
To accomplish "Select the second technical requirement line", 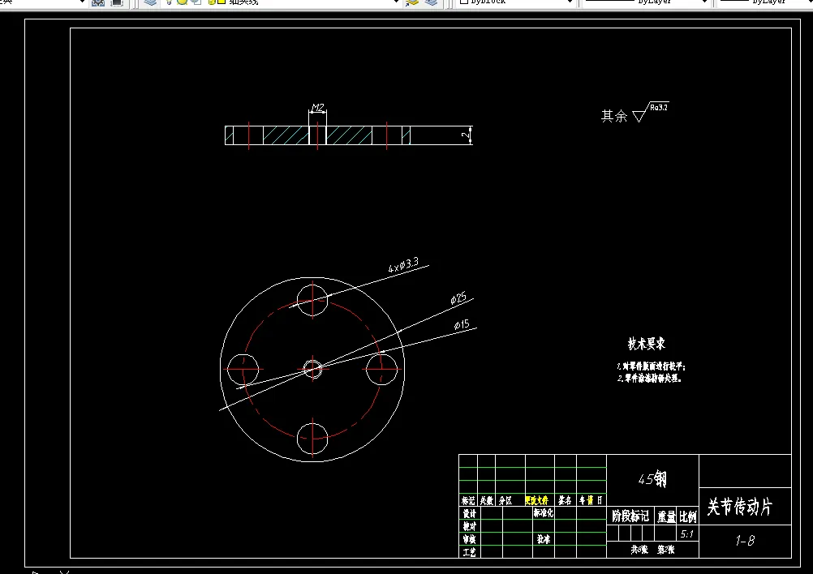I will pyautogui.click(x=649, y=378).
